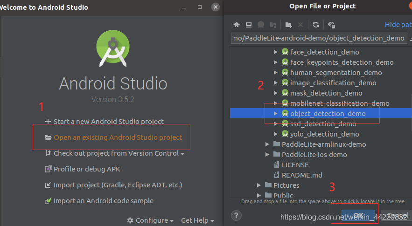Click the Android Studio logo

[113, 48]
